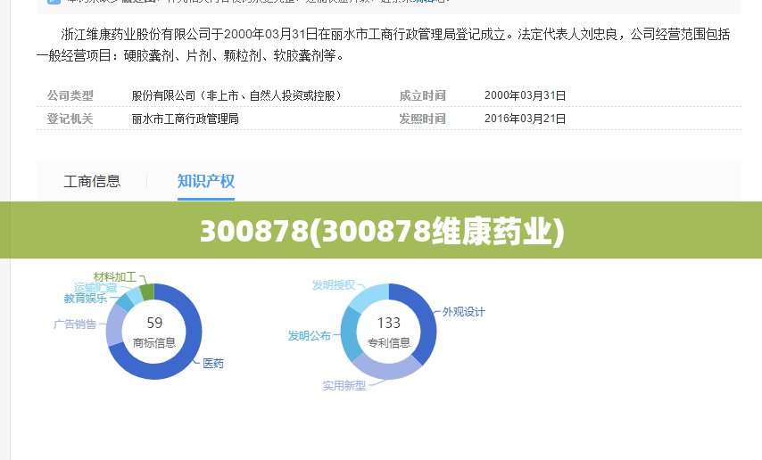The height and width of the screenshot is (460, 762).
Task: Click the 材料加工 chart label
Action: click(x=115, y=277)
